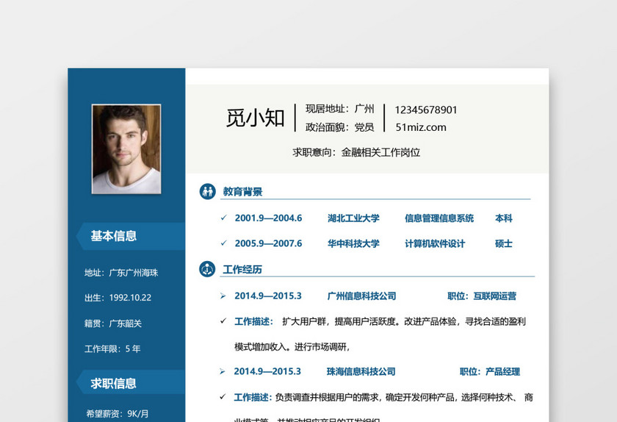Viewport: 617px width, 422px height.
Task: Click the name 觅小知
Action: [255, 118]
